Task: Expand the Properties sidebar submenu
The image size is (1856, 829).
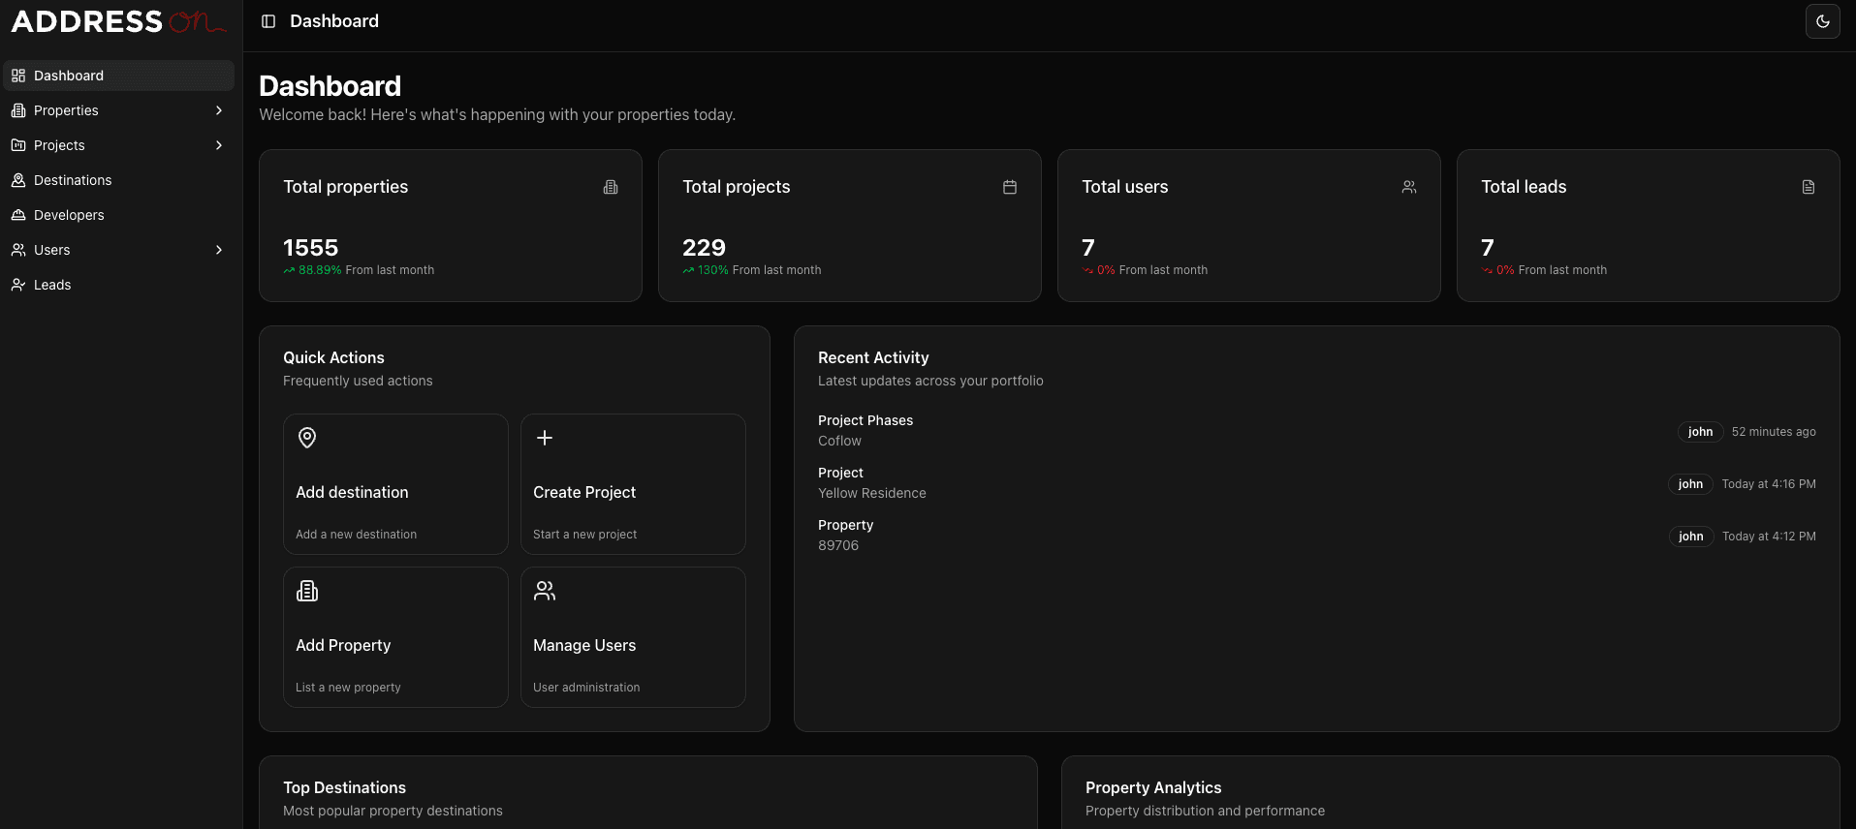Action: [x=219, y=110]
